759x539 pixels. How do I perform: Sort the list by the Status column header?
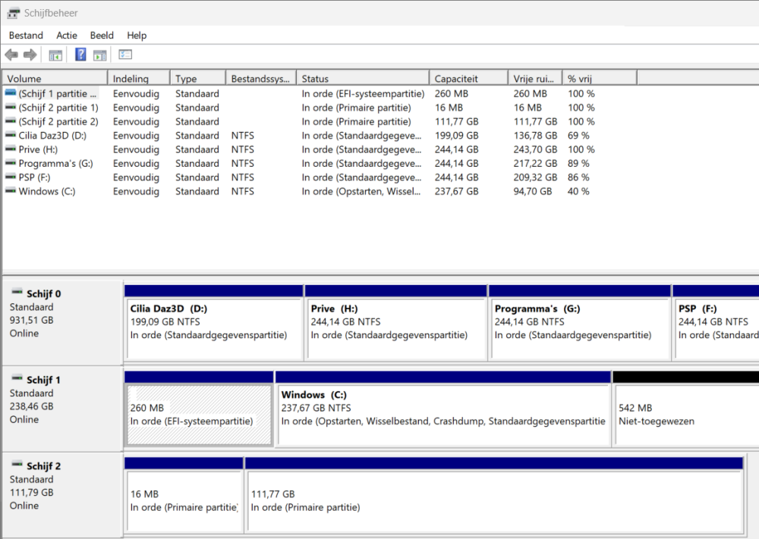coord(363,78)
